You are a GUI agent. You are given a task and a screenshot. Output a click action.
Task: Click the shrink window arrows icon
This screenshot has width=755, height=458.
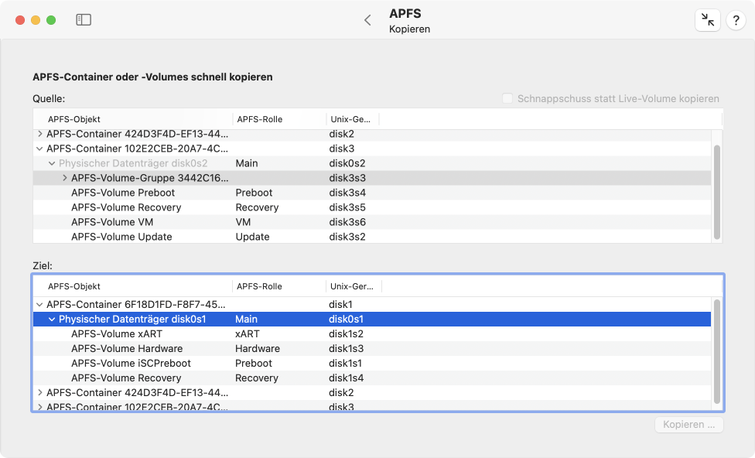coord(707,20)
